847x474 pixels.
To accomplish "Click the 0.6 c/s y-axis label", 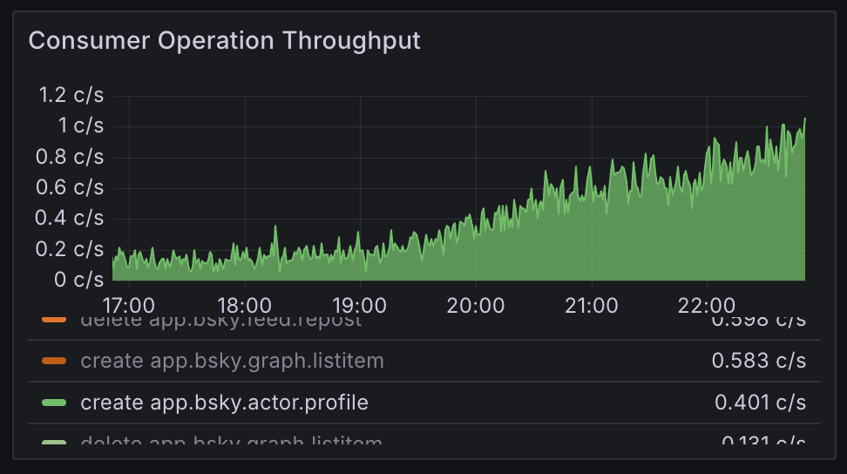I will 70,187.
